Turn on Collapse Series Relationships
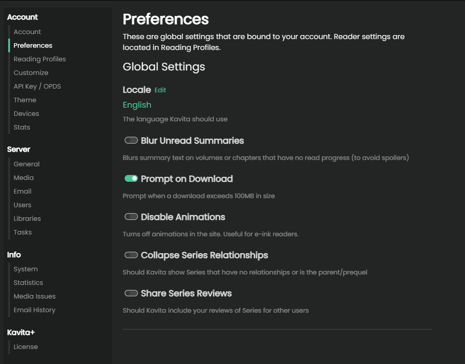The image size is (465, 364). coord(131,255)
